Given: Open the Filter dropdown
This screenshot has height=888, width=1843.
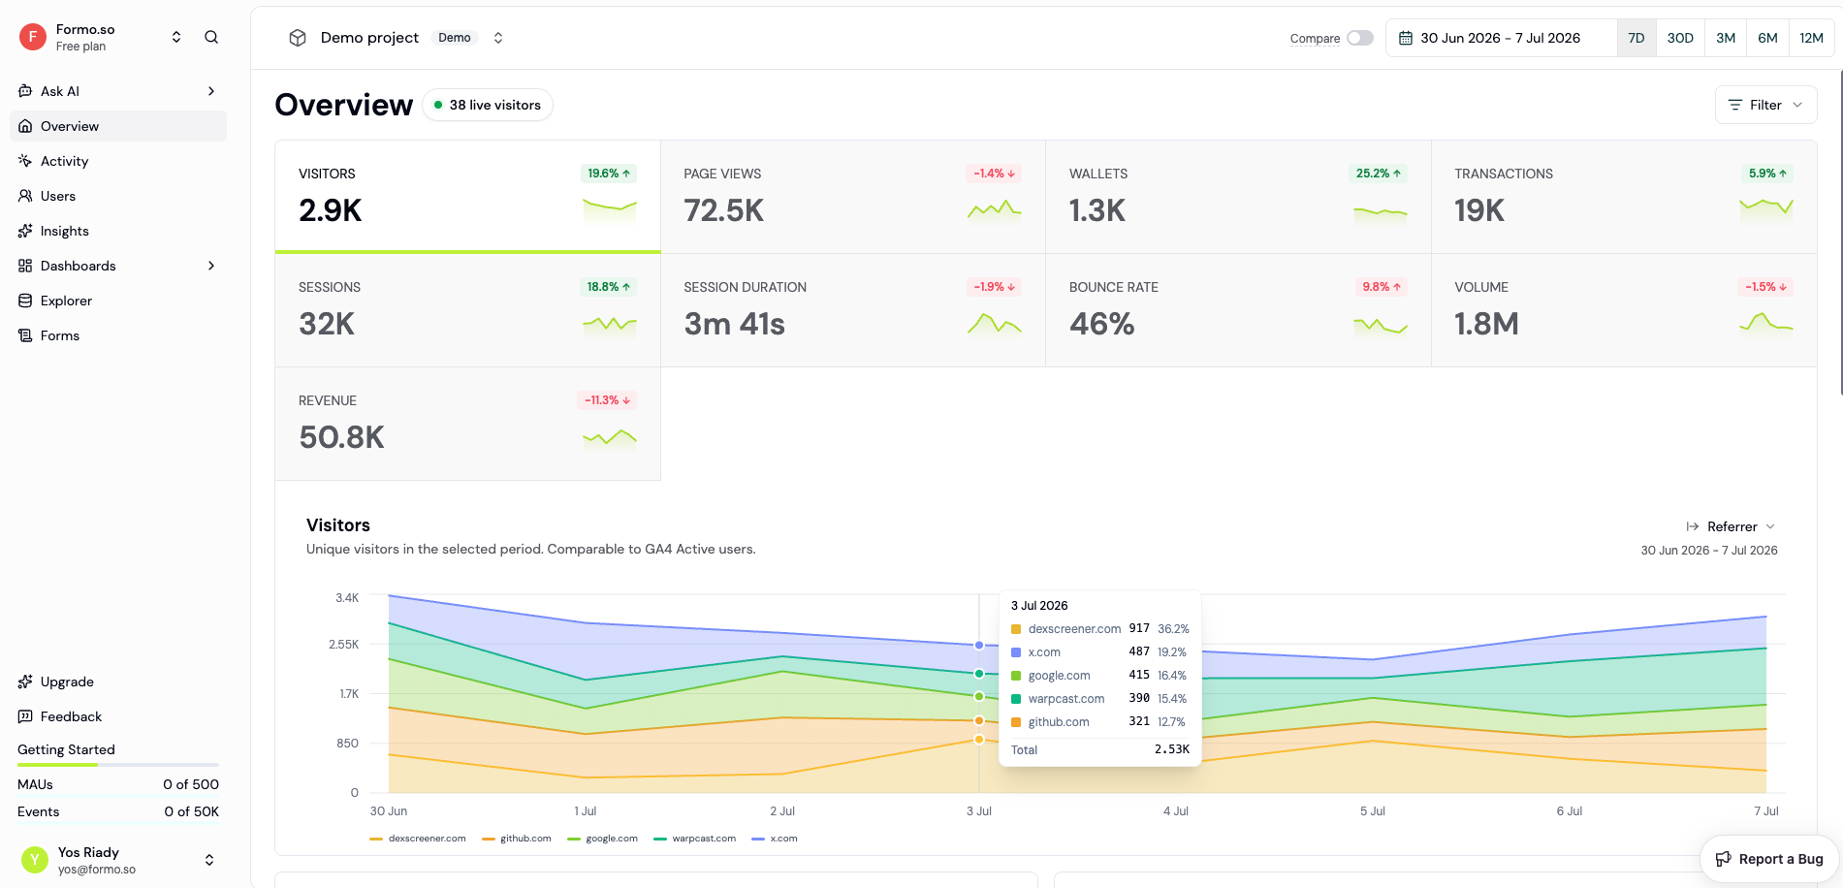Looking at the screenshot, I should (x=1765, y=105).
